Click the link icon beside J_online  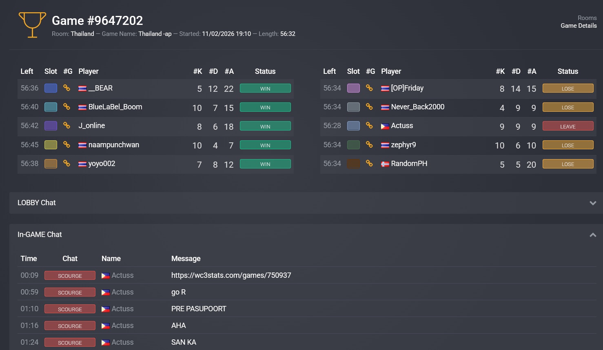(67, 126)
